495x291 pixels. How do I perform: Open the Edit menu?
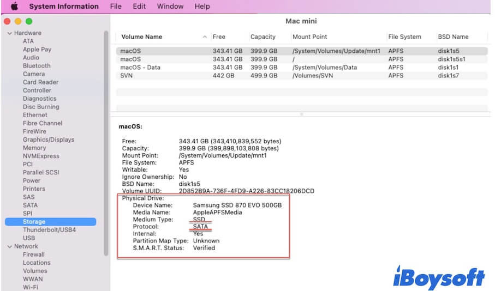[139, 7]
